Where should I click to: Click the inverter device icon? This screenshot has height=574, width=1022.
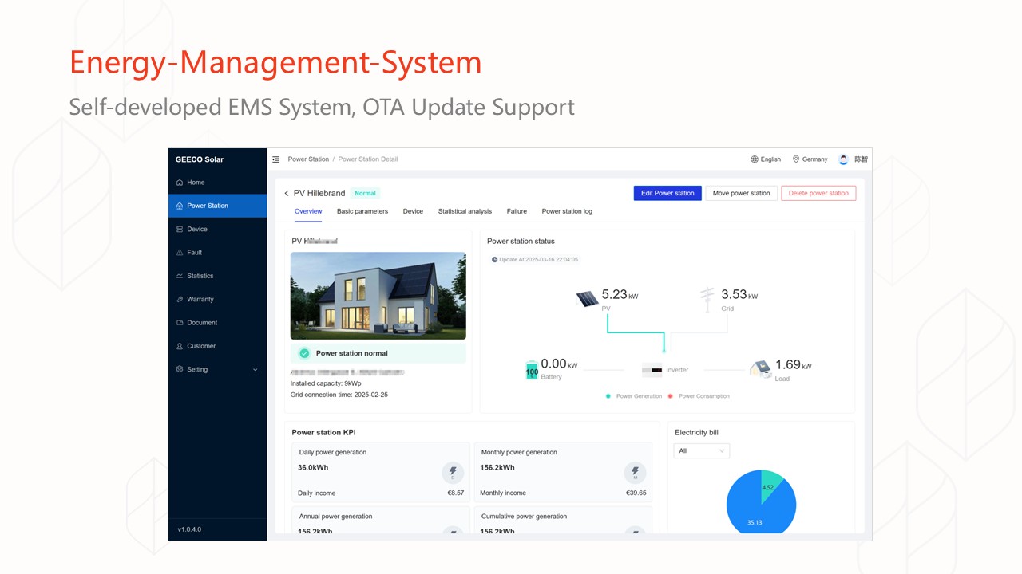[652, 370]
